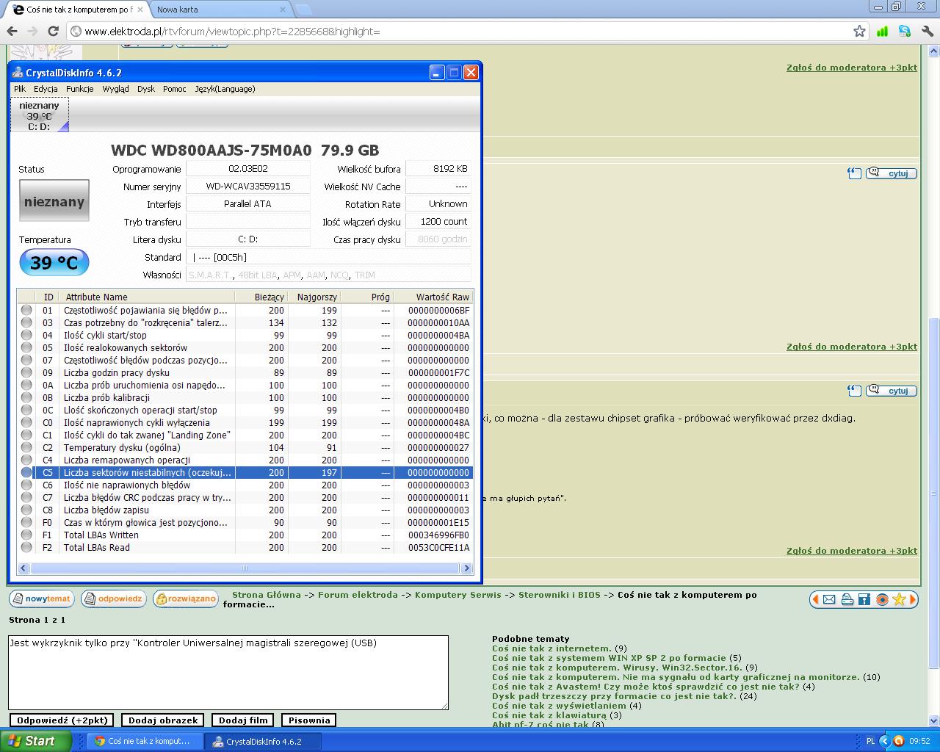The image size is (940, 752).
Task: Click the 'nieznany' health status button
Action: (54, 201)
